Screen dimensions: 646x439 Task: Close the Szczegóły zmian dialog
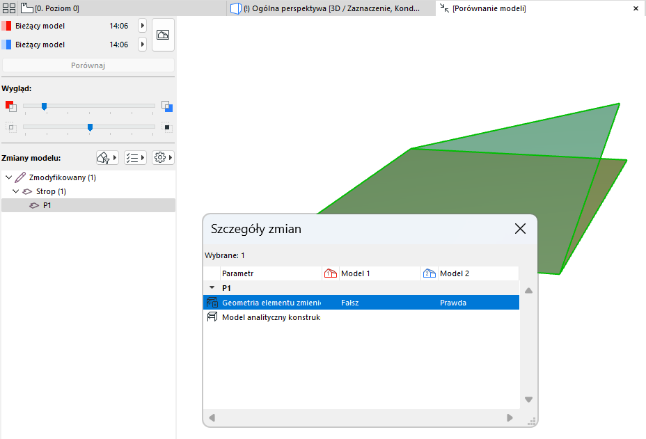pos(520,229)
